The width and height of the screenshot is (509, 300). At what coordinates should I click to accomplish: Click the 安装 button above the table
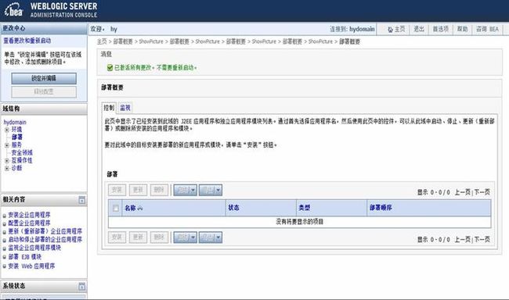pyautogui.click(x=117, y=190)
